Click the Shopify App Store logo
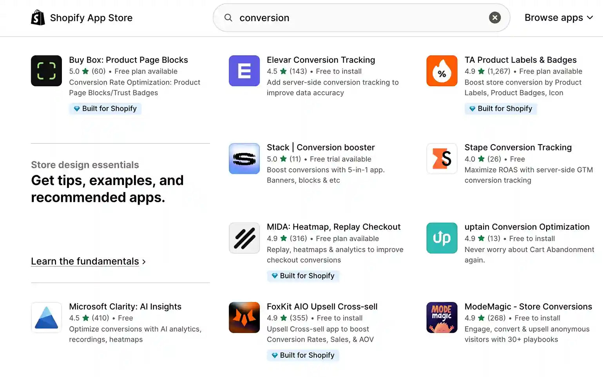The height and width of the screenshot is (377, 603). pyautogui.click(x=82, y=17)
